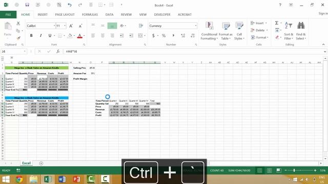Align text right
This screenshot has height=184, width=328.
tap(112, 36)
